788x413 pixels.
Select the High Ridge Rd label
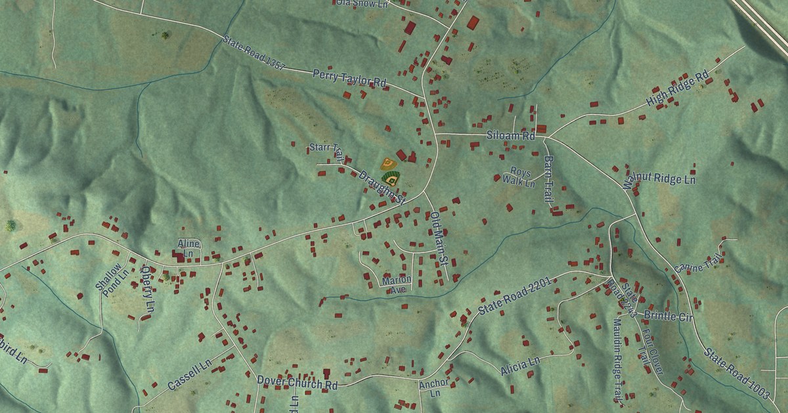tap(678, 89)
